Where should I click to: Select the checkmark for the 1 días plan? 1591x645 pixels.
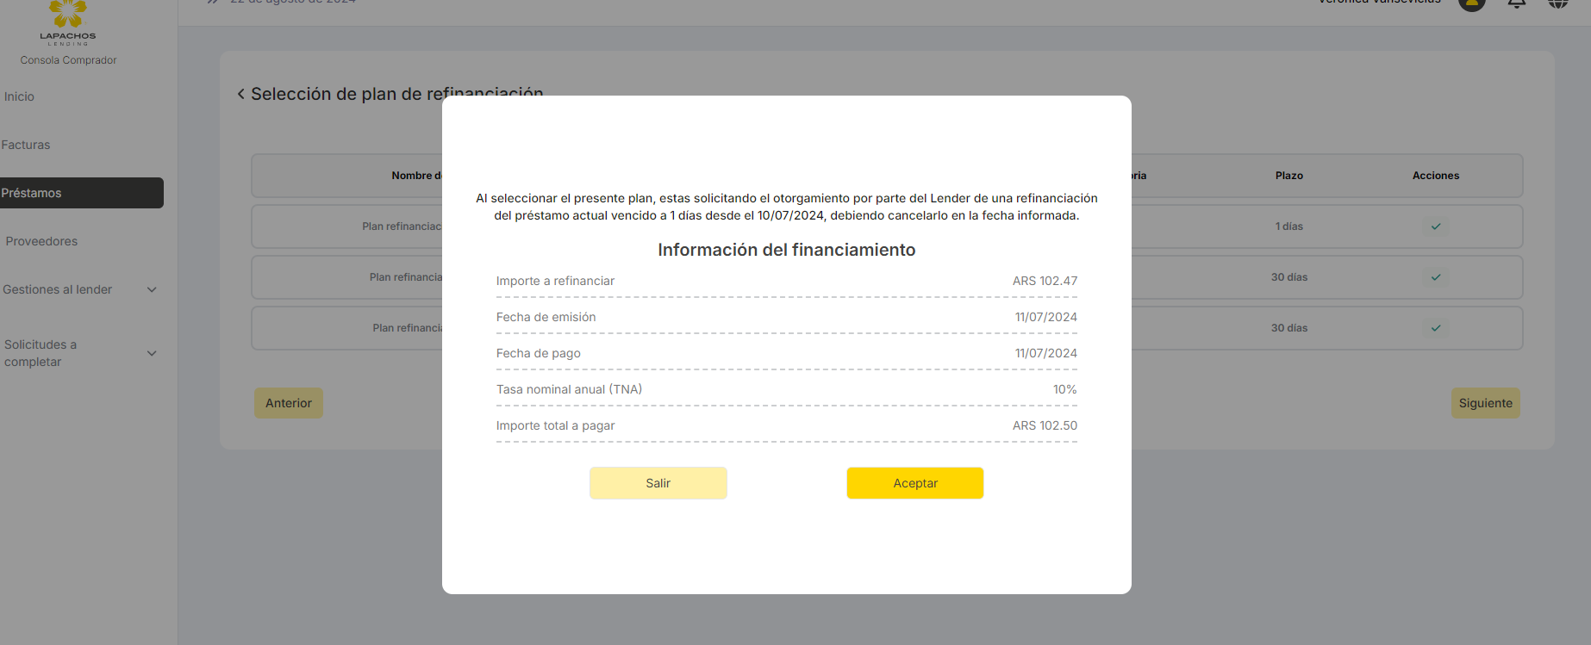[x=1436, y=226]
